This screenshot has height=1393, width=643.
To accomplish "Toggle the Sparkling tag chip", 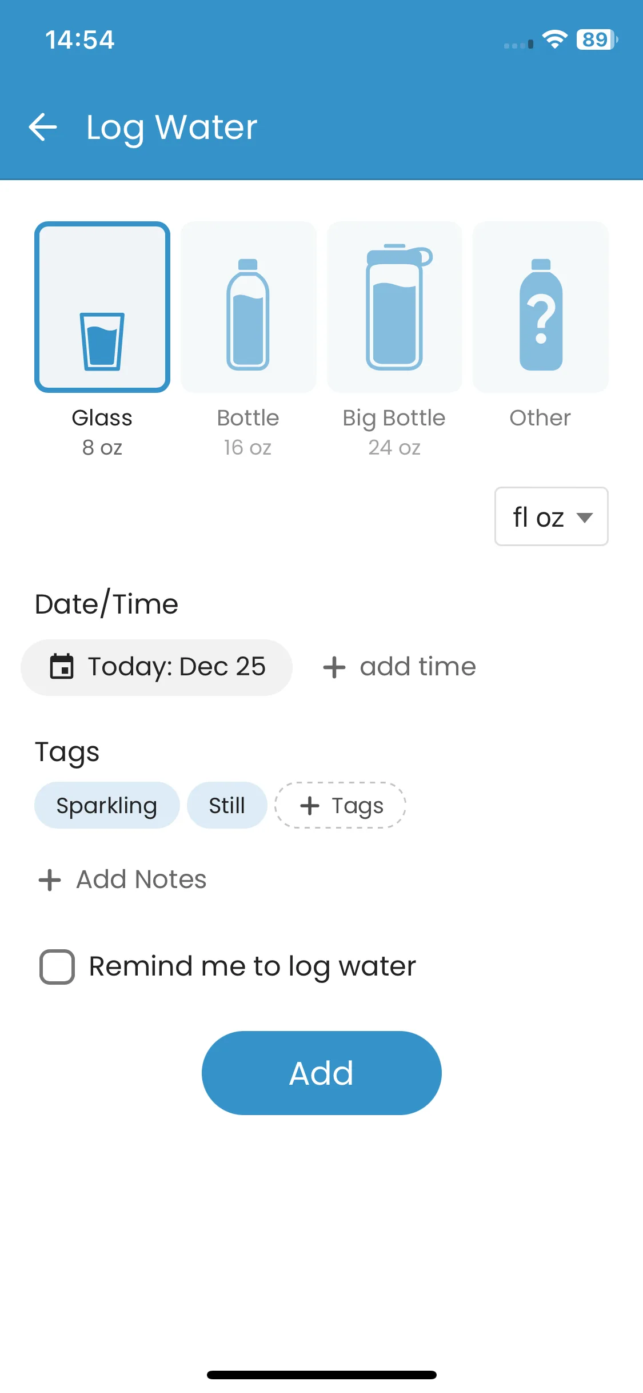I will [107, 806].
